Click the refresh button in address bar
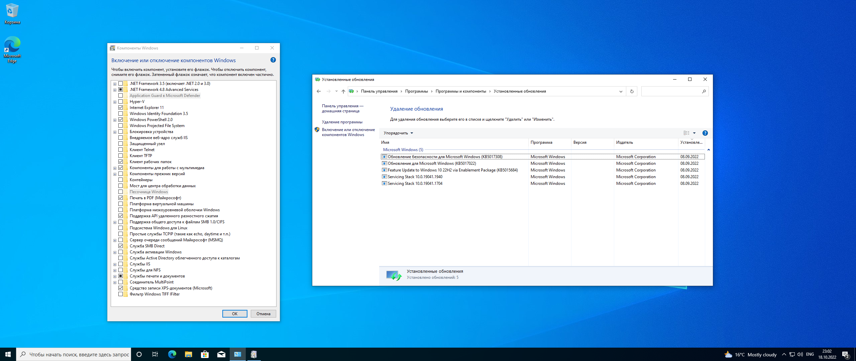Viewport: 856px width, 361px height. (x=632, y=91)
